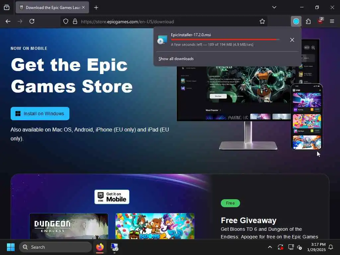Image resolution: width=340 pixels, height=255 pixels.
Task: Click the Firefox taskbar icon
Action: [x=100, y=247]
